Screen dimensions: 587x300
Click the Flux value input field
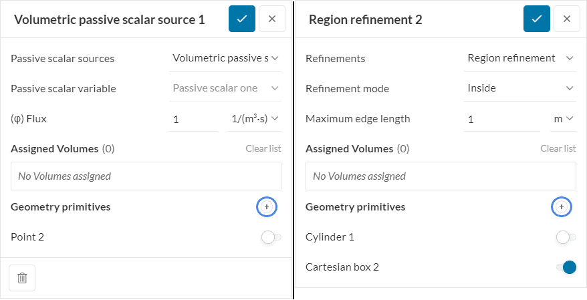pyautogui.click(x=193, y=120)
